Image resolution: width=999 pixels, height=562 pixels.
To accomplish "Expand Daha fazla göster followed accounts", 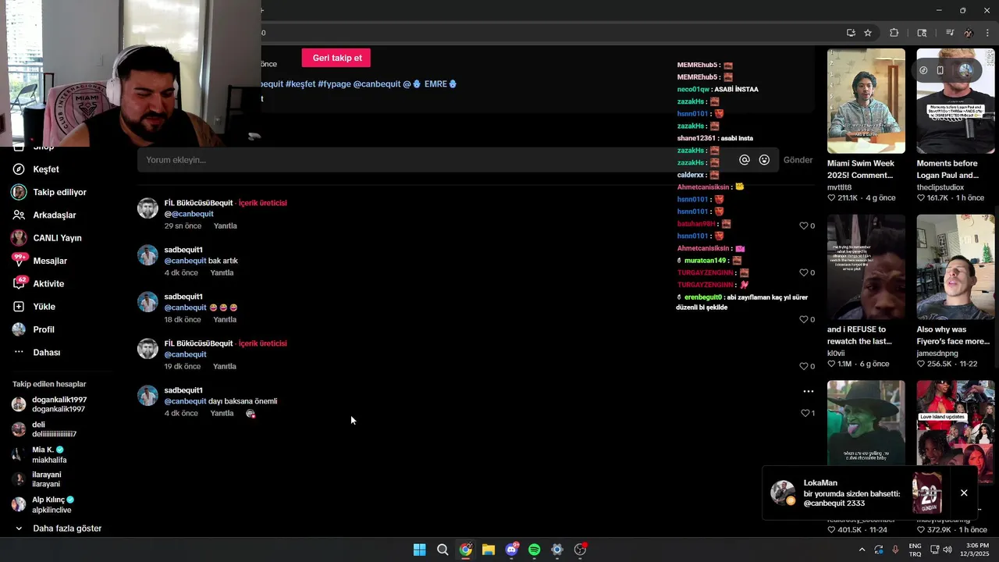I will pos(67,528).
